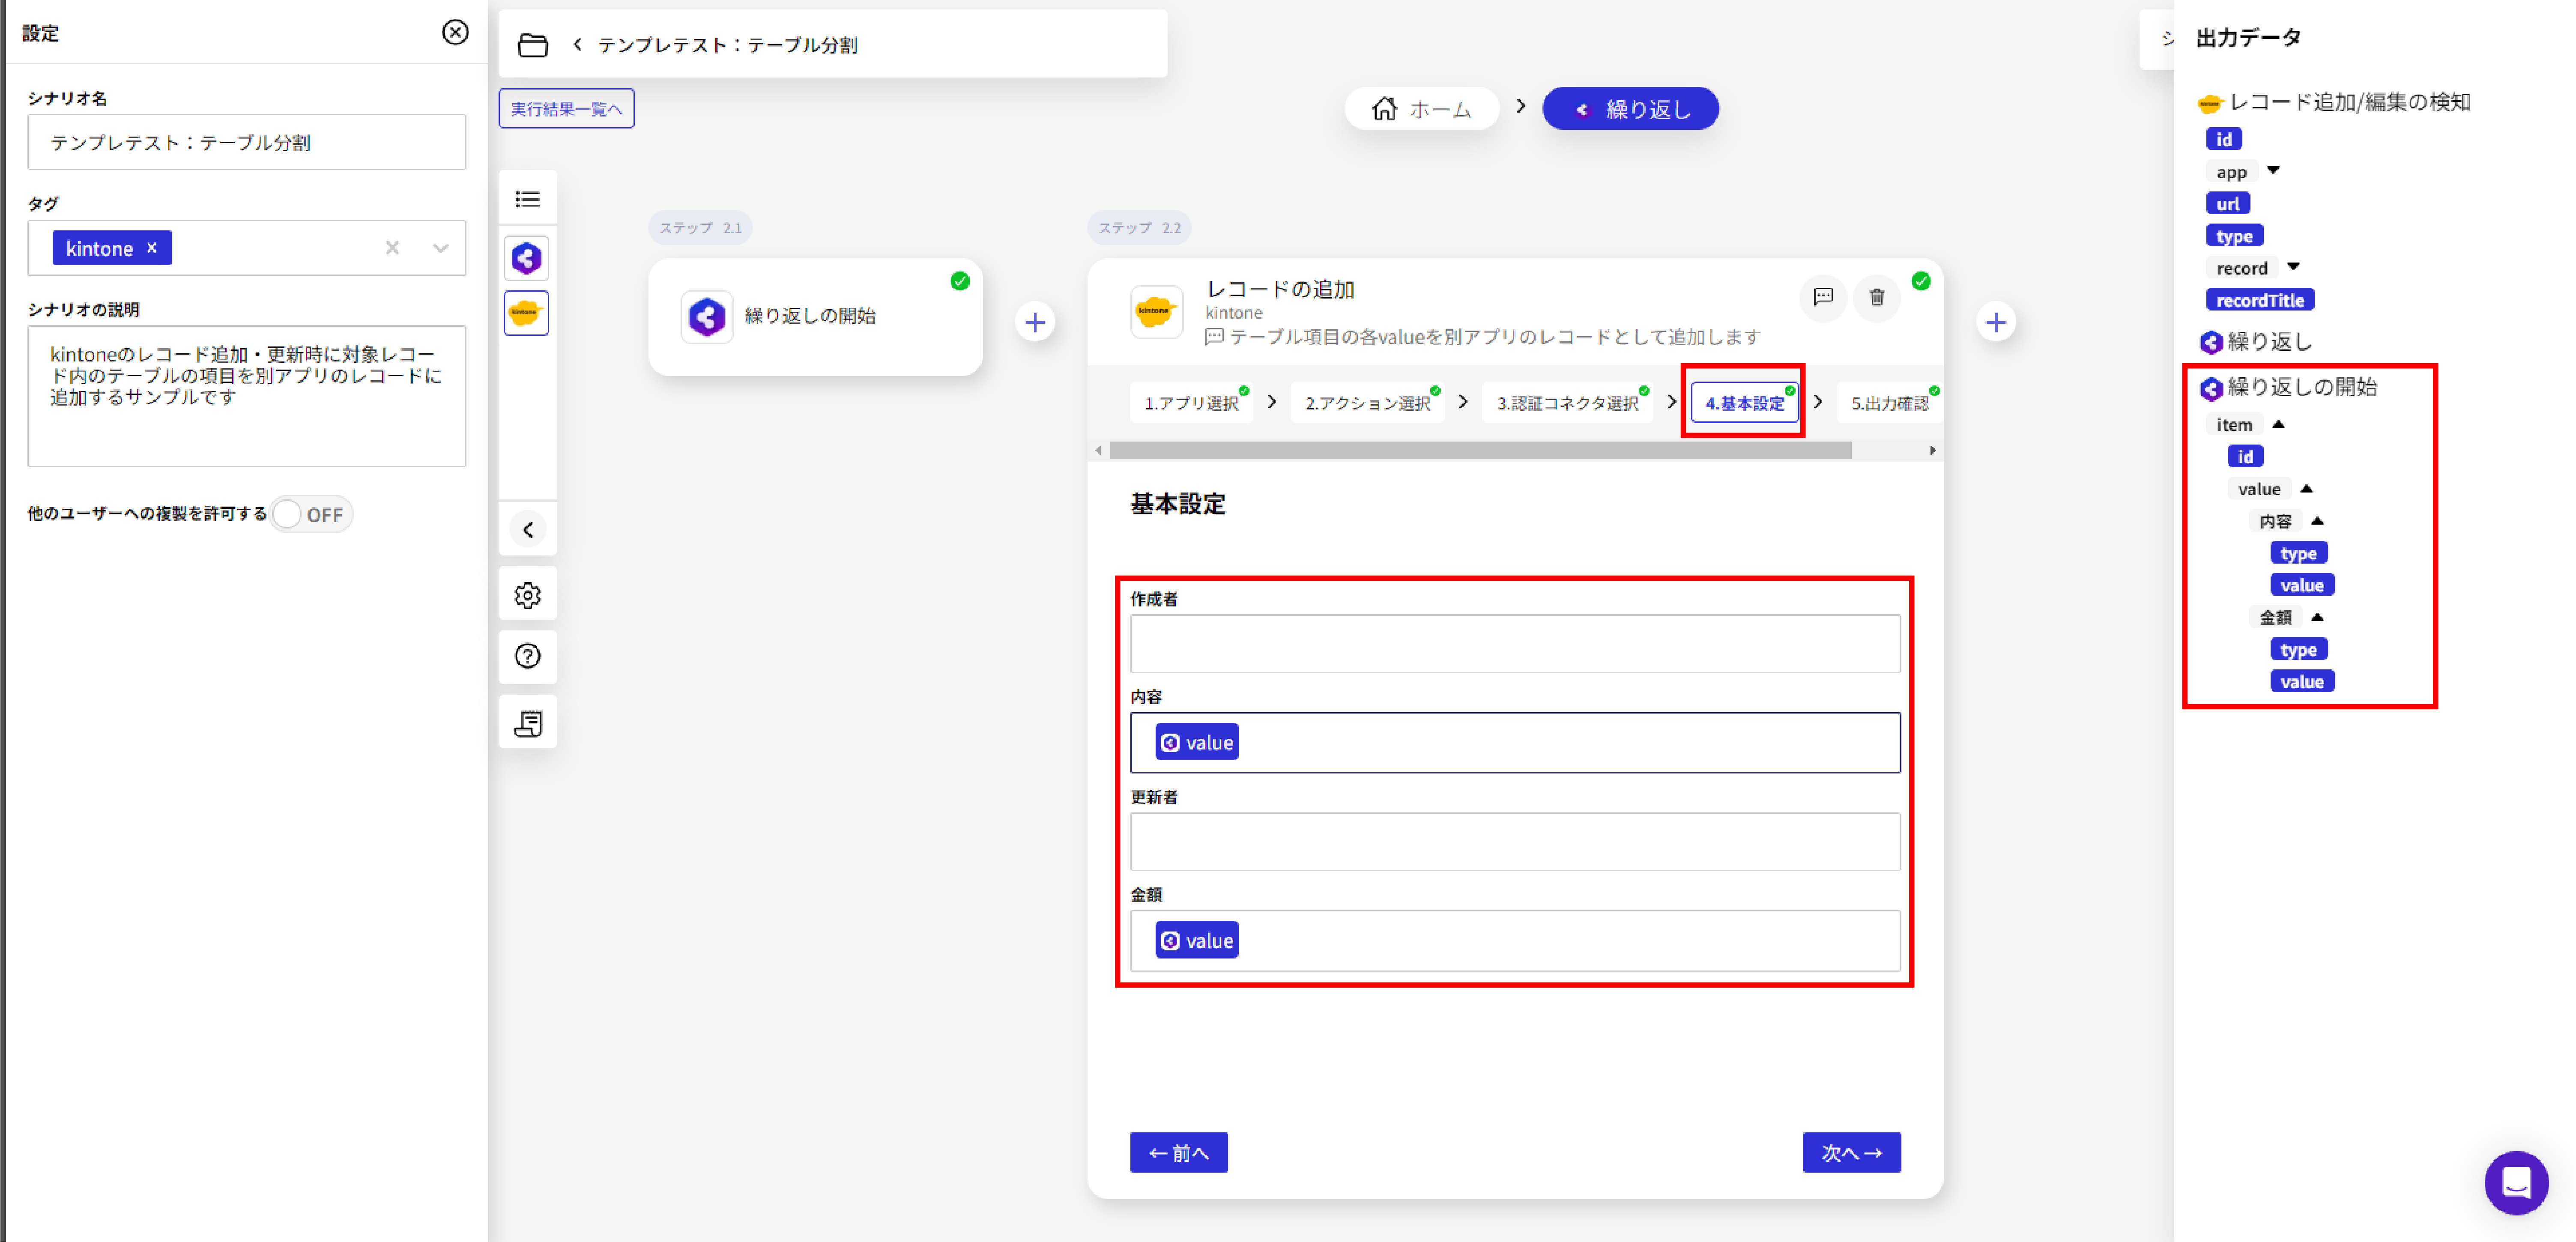This screenshot has width=2576, height=1242.
Task: Open the comment icon on レコードの追加
Action: pyautogui.click(x=1823, y=297)
